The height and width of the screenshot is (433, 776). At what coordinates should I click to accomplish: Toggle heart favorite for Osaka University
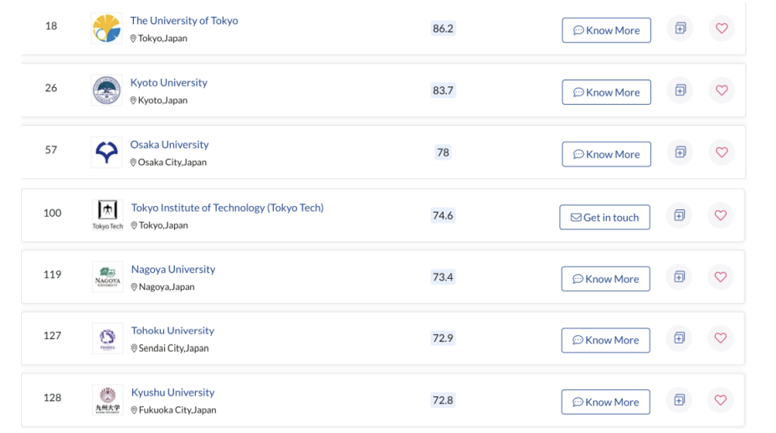point(722,152)
